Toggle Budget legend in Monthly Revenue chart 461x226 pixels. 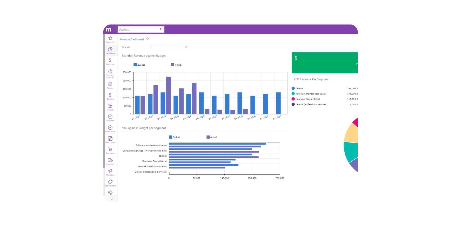139,65
